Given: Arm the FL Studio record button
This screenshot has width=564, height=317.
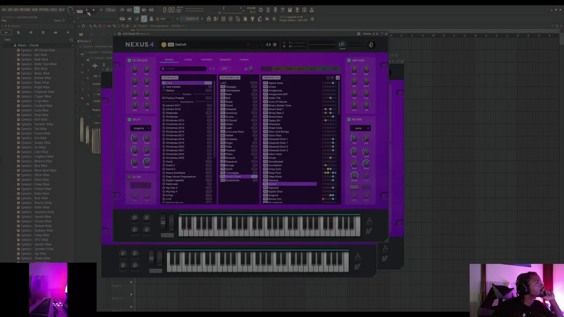Looking at the screenshot, I should click(101, 10).
